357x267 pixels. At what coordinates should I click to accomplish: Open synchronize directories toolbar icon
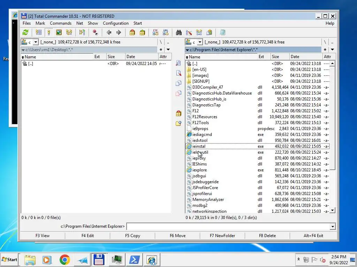[199, 32]
